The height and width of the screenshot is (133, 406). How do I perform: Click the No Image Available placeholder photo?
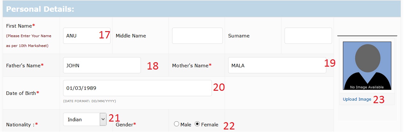(x=367, y=66)
